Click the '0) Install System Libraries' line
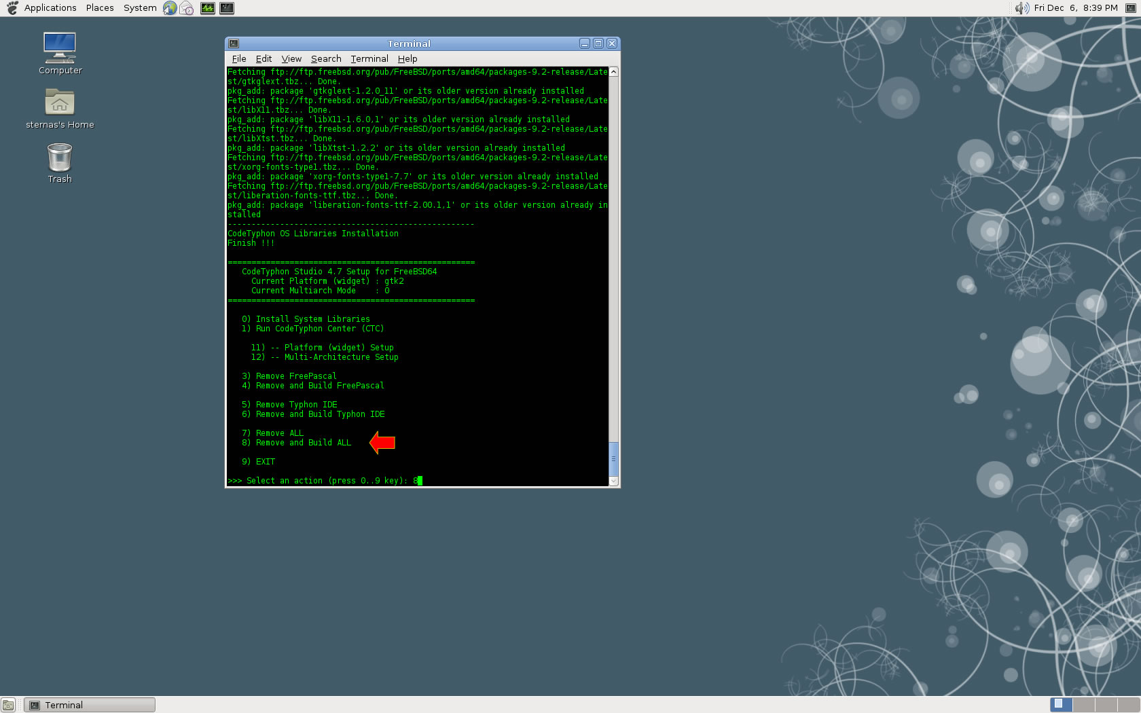1141x713 pixels. (306, 319)
